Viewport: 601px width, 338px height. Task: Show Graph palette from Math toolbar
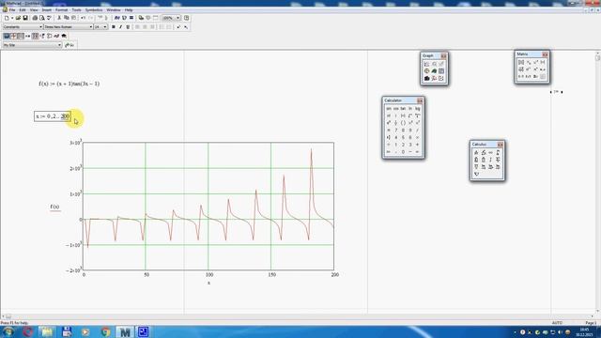(x=14, y=36)
